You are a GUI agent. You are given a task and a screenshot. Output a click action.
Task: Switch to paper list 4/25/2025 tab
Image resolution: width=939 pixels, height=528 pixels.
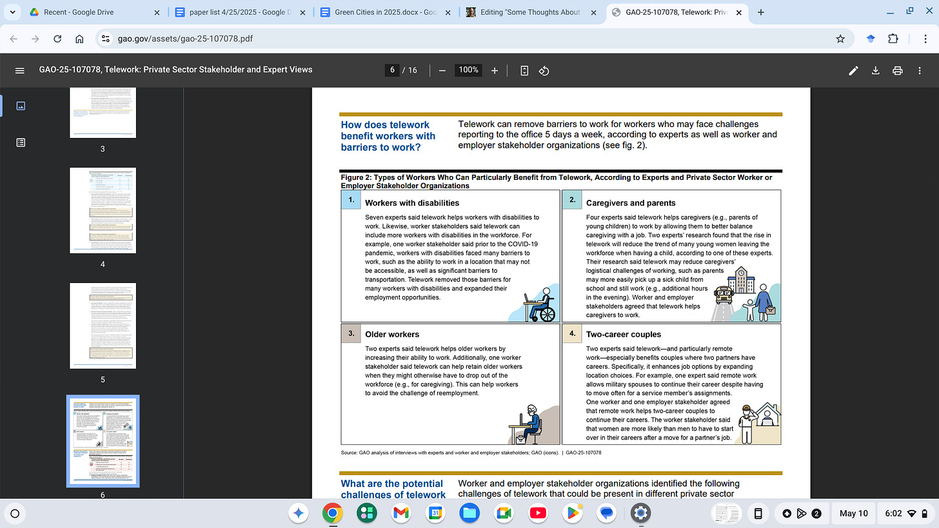pyautogui.click(x=240, y=12)
